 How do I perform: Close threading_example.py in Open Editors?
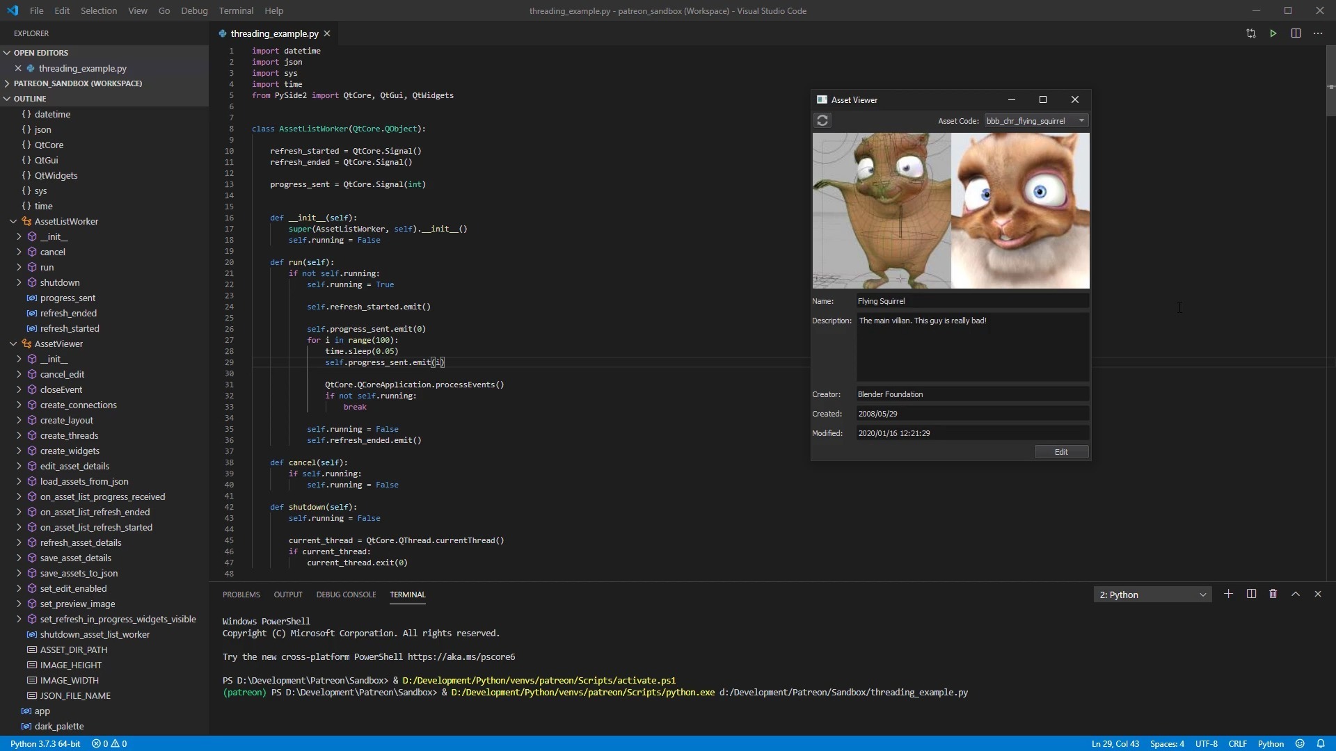(x=18, y=68)
